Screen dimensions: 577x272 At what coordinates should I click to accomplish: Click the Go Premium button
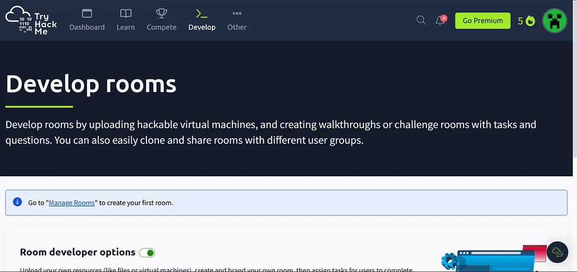pos(483,20)
